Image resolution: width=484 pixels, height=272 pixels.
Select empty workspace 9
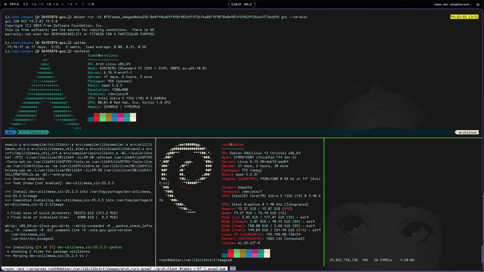83,4
